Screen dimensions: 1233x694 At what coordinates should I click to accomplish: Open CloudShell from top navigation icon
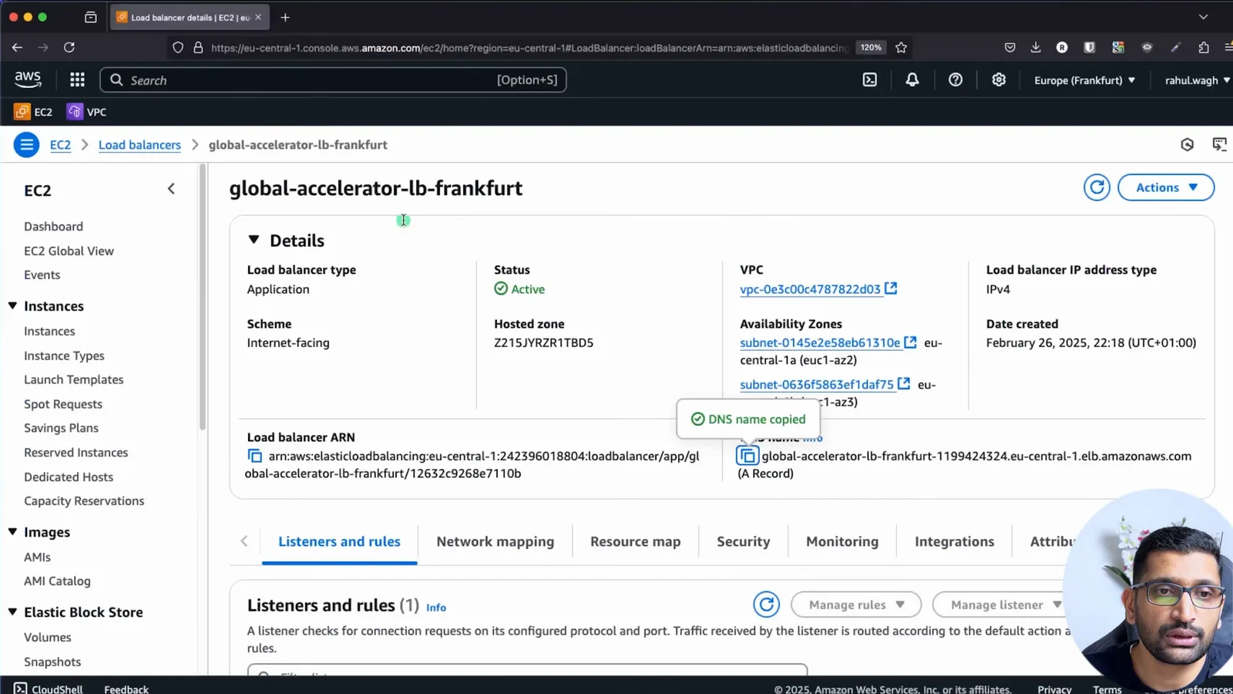[x=870, y=80]
